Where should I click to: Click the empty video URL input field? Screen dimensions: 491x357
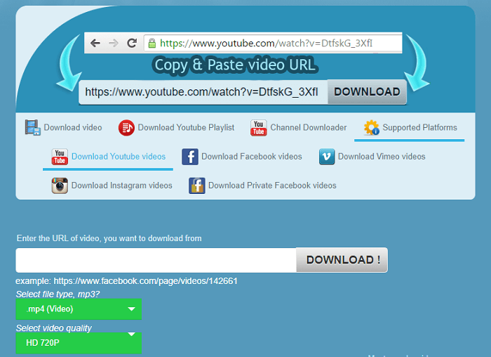point(156,260)
